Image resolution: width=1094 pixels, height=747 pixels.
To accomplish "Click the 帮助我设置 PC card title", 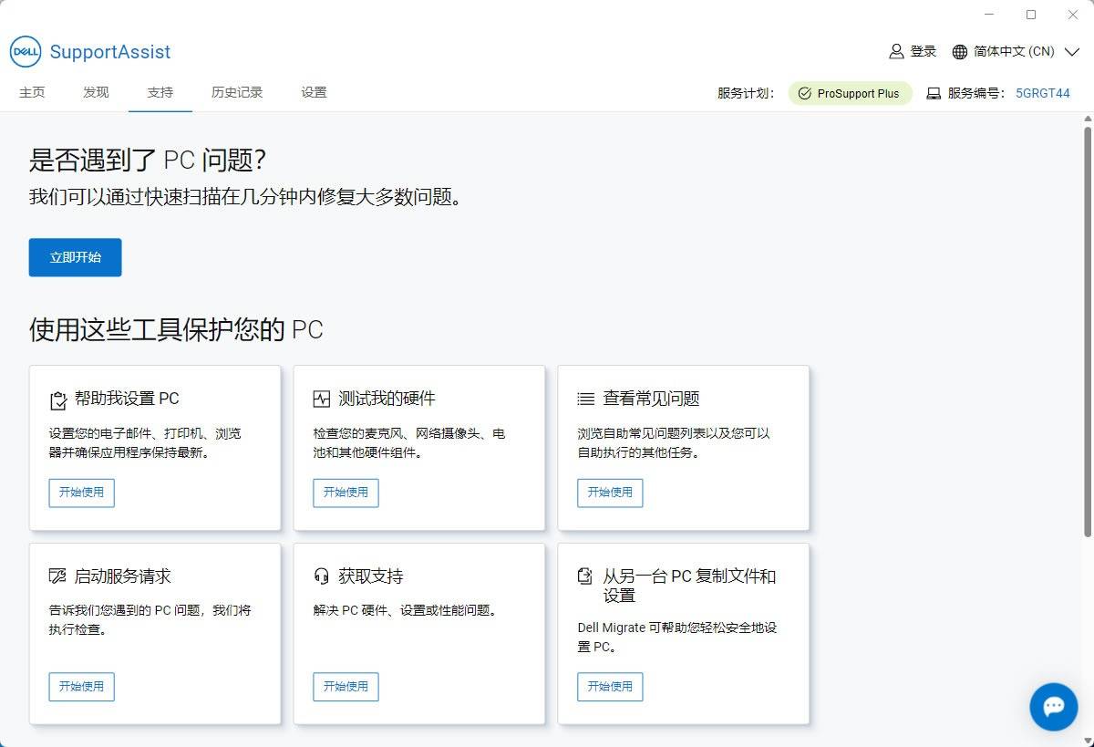I will point(127,399).
